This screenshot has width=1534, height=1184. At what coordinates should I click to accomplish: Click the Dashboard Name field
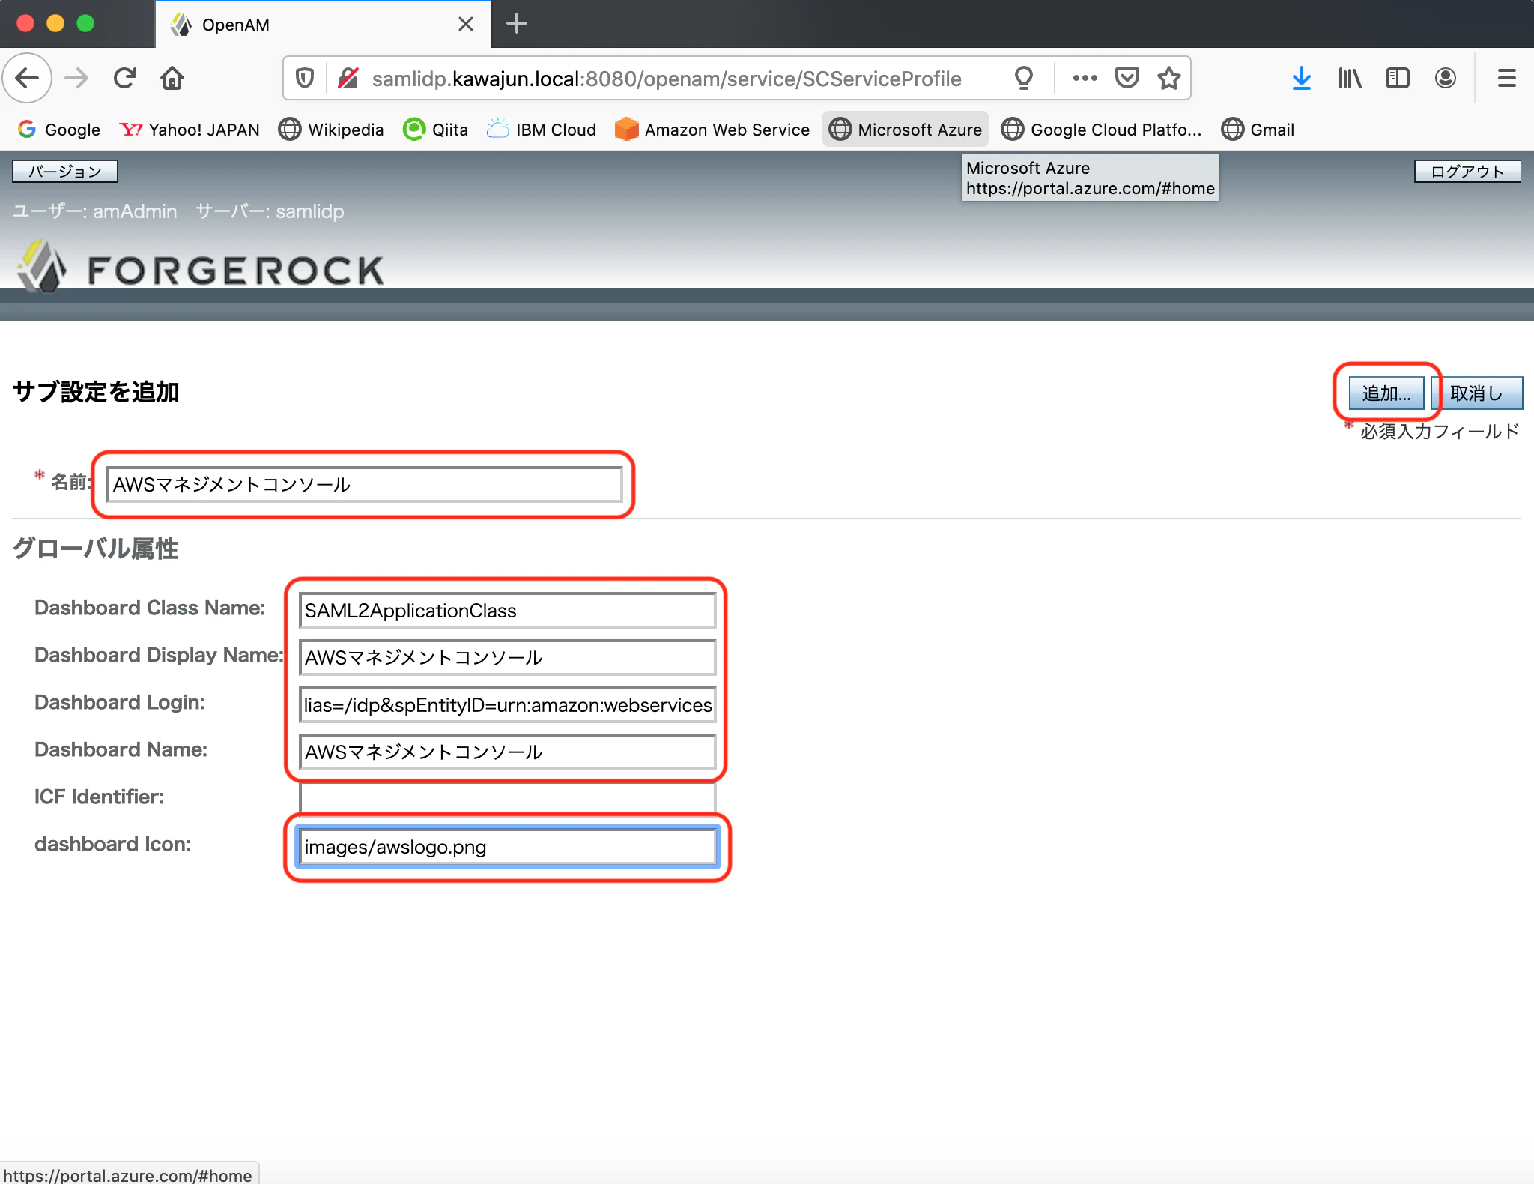pos(507,752)
